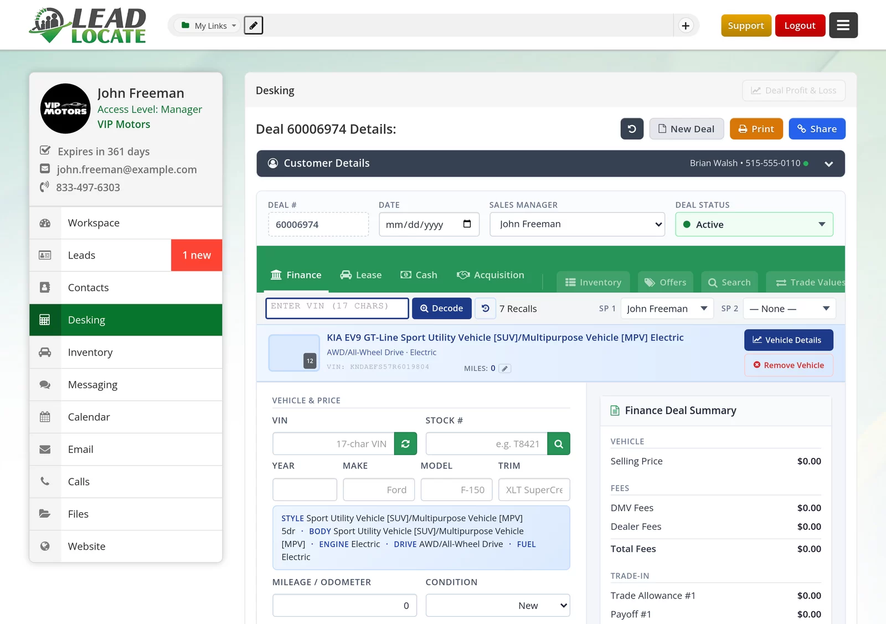Click the Logout button
The width and height of the screenshot is (886, 624).
point(800,25)
